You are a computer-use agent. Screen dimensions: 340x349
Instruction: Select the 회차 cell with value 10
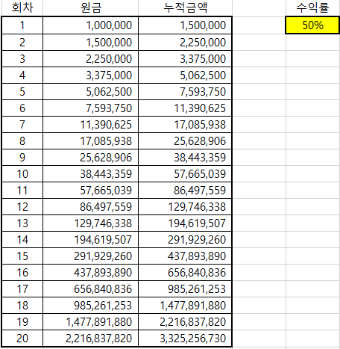[x=22, y=174]
